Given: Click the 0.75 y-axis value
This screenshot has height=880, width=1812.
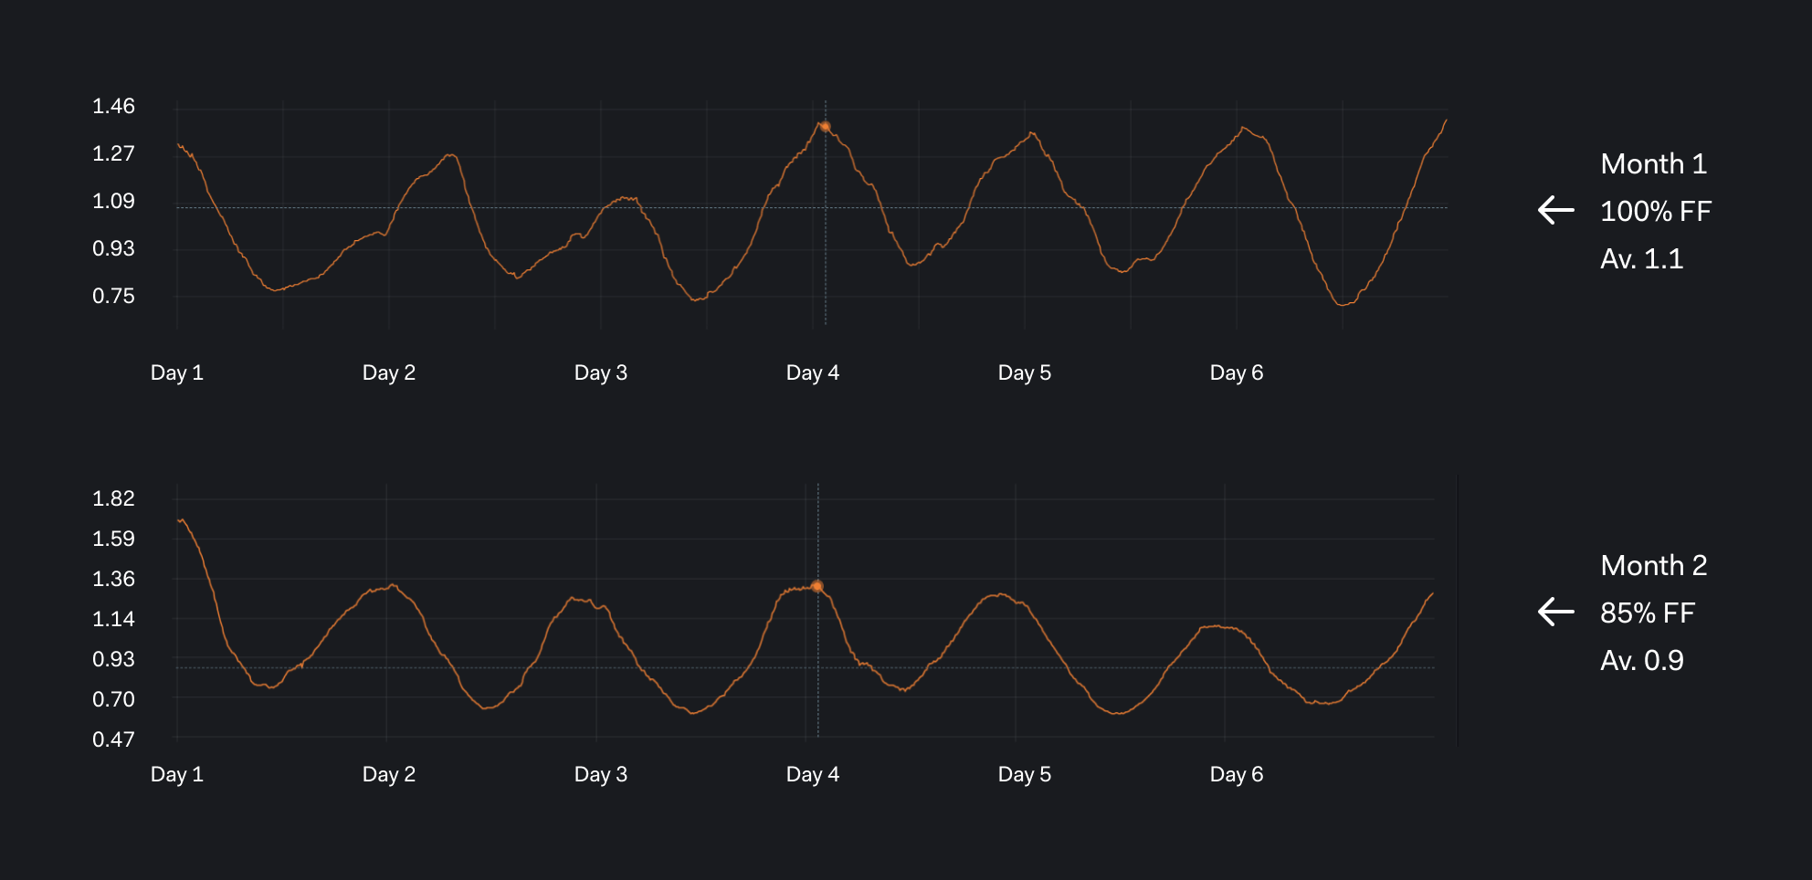Looking at the screenshot, I should click(x=113, y=296).
